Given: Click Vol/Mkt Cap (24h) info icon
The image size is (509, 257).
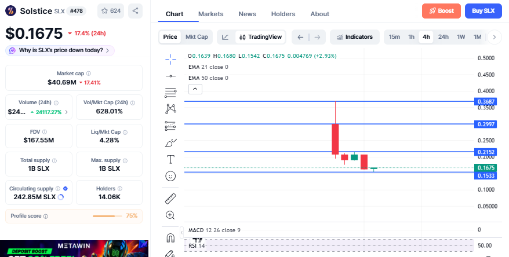Looking at the screenshot, I should 132,102.
